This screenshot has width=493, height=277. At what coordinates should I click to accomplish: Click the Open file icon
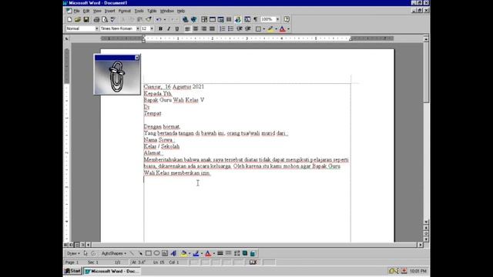pos(78,19)
